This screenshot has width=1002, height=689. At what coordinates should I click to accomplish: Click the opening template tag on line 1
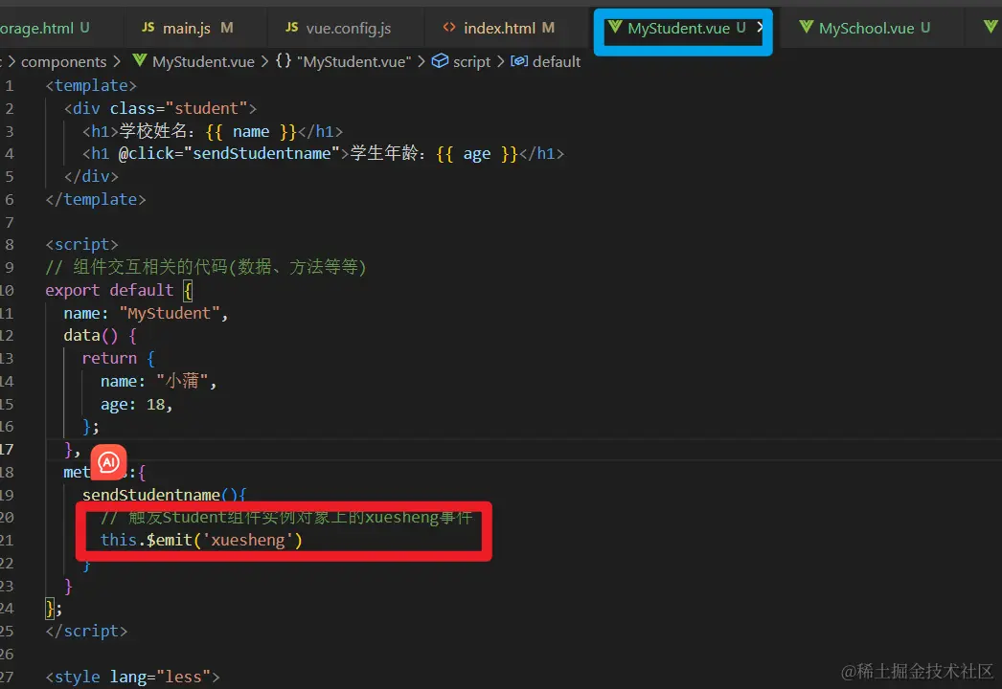(x=91, y=85)
